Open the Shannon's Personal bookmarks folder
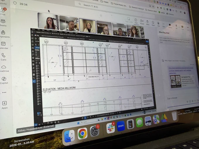This screenshot has height=149, width=199. click(x=136, y=8)
